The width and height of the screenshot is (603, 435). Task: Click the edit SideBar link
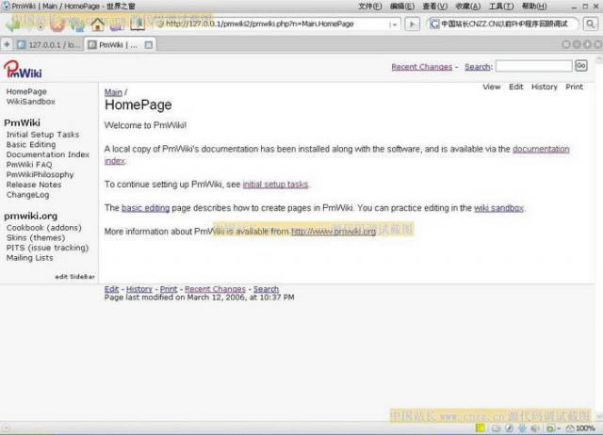[x=74, y=277]
